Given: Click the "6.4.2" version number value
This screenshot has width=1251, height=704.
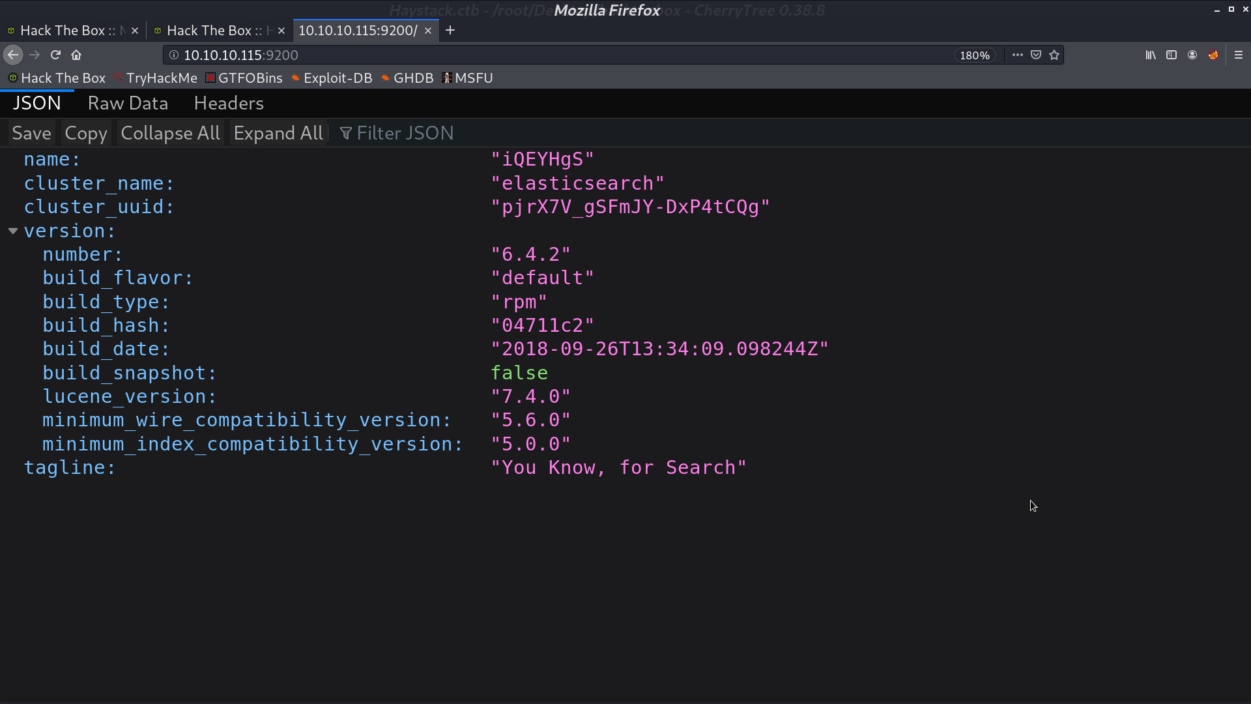Looking at the screenshot, I should [x=530, y=255].
